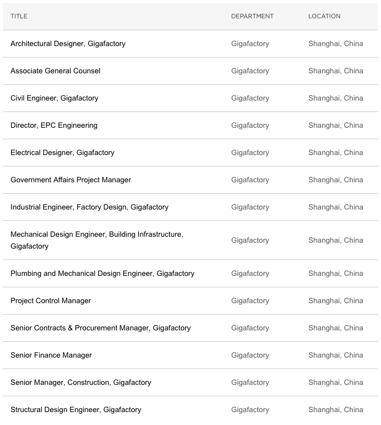The width and height of the screenshot is (381, 425).
Task: Click the LOCATION column header
Action: [325, 16]
